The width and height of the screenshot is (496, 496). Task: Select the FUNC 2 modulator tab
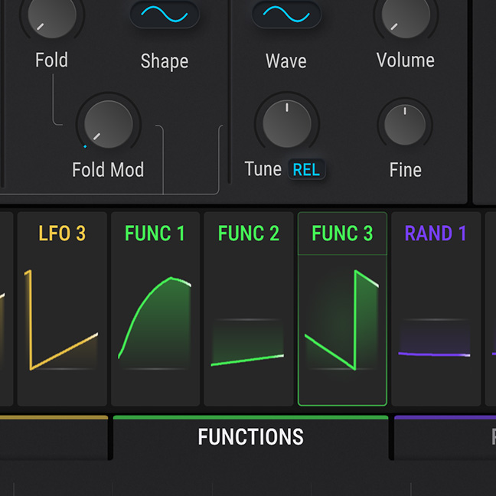pos(249,233)
